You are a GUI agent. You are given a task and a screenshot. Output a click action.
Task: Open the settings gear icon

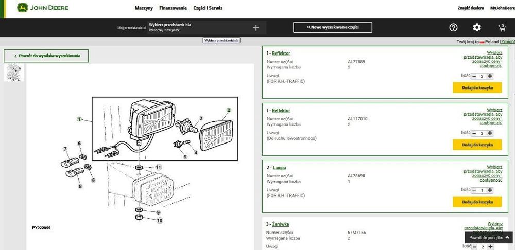coord(477,28)
